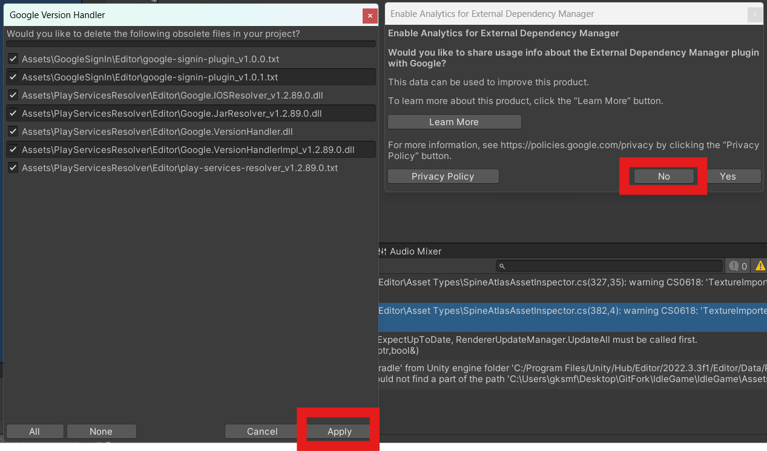Click the google-signin-plugin_v1.0.0.txt file path
The width and height of the screenshot is (767, 451).
(x=150, y=59)
